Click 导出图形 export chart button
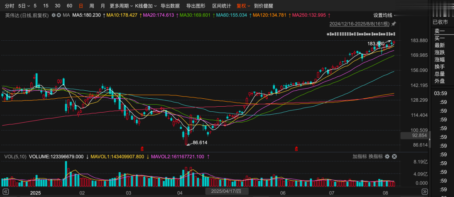 196,6
